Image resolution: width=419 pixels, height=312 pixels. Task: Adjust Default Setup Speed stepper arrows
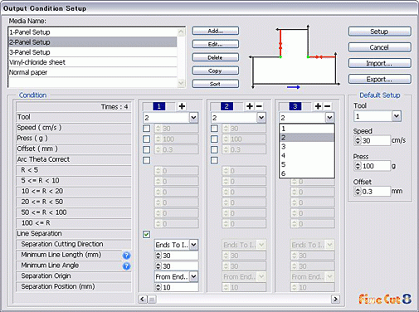point(358,140)
